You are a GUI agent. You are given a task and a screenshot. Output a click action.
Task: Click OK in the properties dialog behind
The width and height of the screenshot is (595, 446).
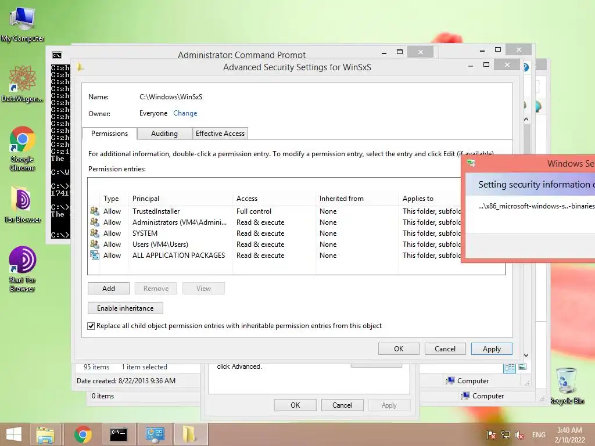pyautogui.click(x=295, y=405)
